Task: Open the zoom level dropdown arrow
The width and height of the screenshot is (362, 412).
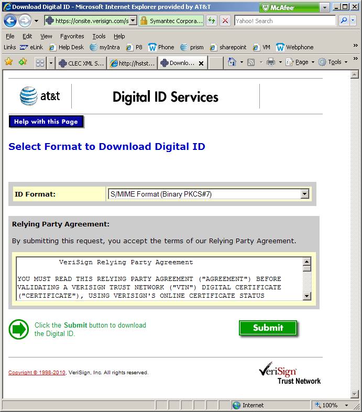Action: coord(346,405)
